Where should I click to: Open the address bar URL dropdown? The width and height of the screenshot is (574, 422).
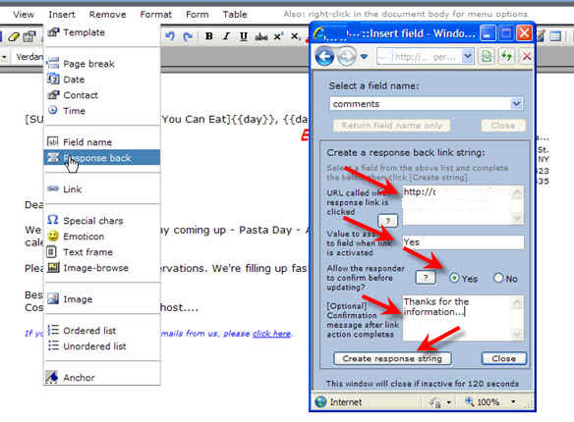(467, 57)
